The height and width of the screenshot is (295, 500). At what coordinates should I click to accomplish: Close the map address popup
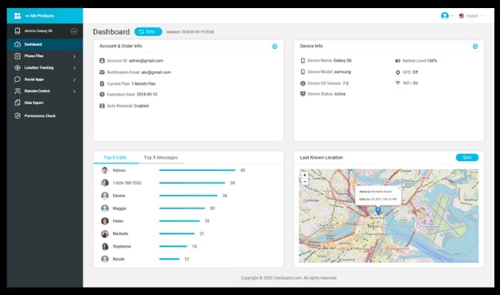pos(398,188)
